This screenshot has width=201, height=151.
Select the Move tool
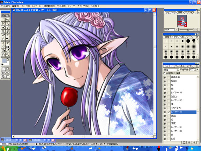click(x=8, y=20)
